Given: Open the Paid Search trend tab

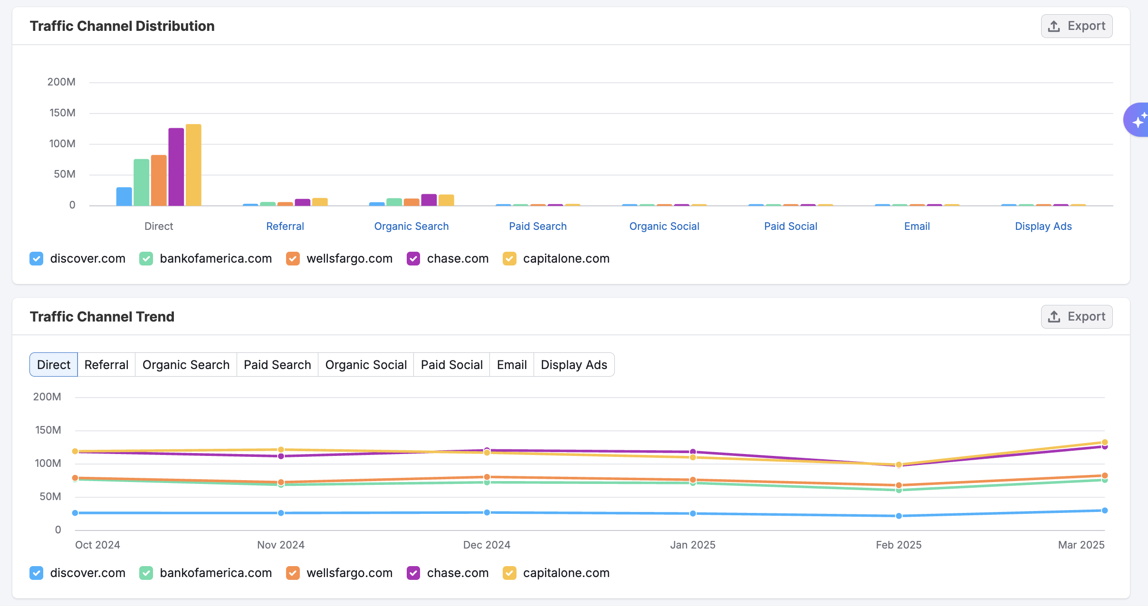Looking at the screenshot, I should click(x=277, y=365).
